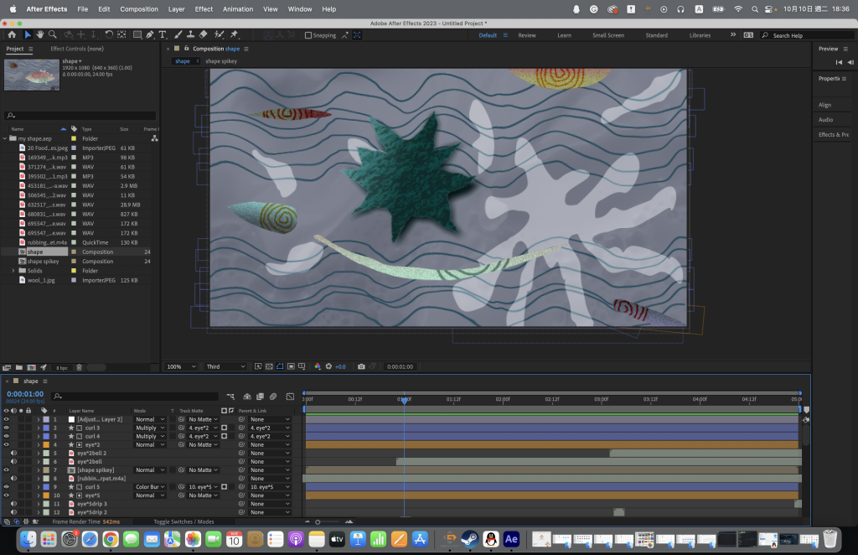The height and width of the screenshot is (555, 858).
Task: Enable the Snapping checkbox
Action: pos(308,35)
